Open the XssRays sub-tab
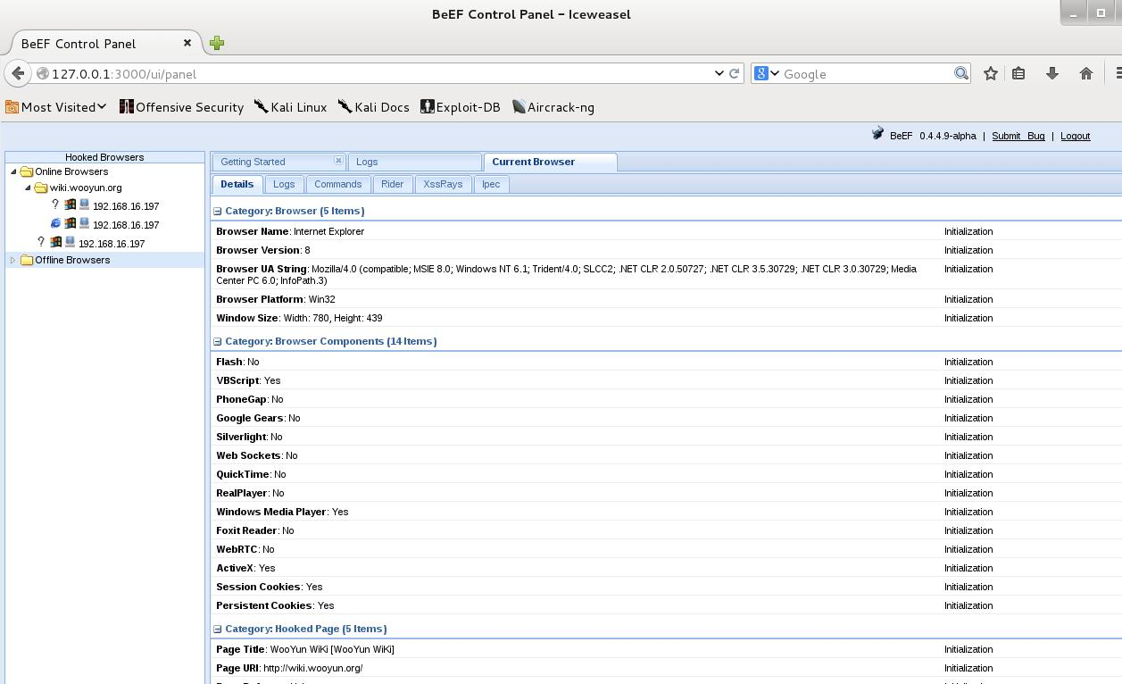 (443, 184)
